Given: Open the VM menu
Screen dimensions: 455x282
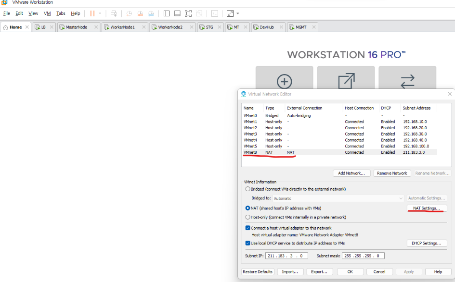Looking at the screenshot, I should pos(47,13).
